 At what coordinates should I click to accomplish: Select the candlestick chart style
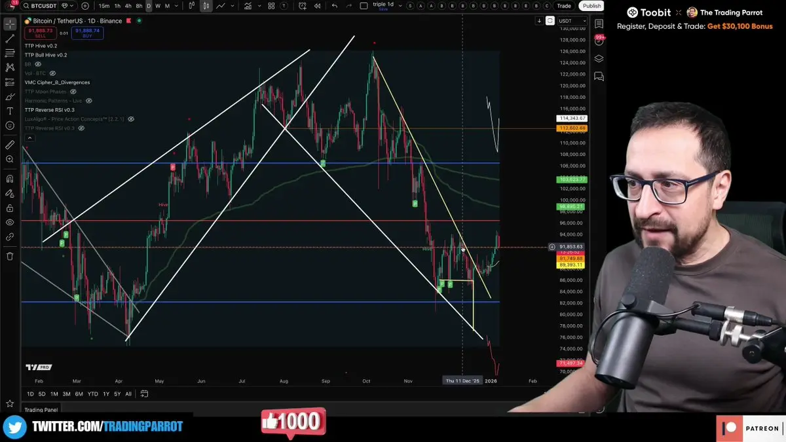click(206, 6)
